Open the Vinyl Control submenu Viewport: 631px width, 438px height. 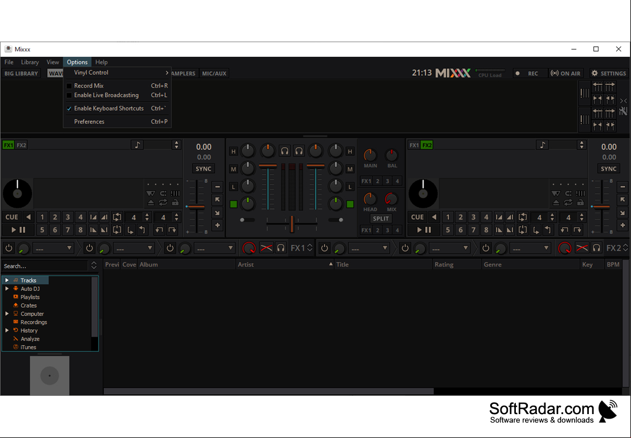pyautogui.click(x=117, y=73)
